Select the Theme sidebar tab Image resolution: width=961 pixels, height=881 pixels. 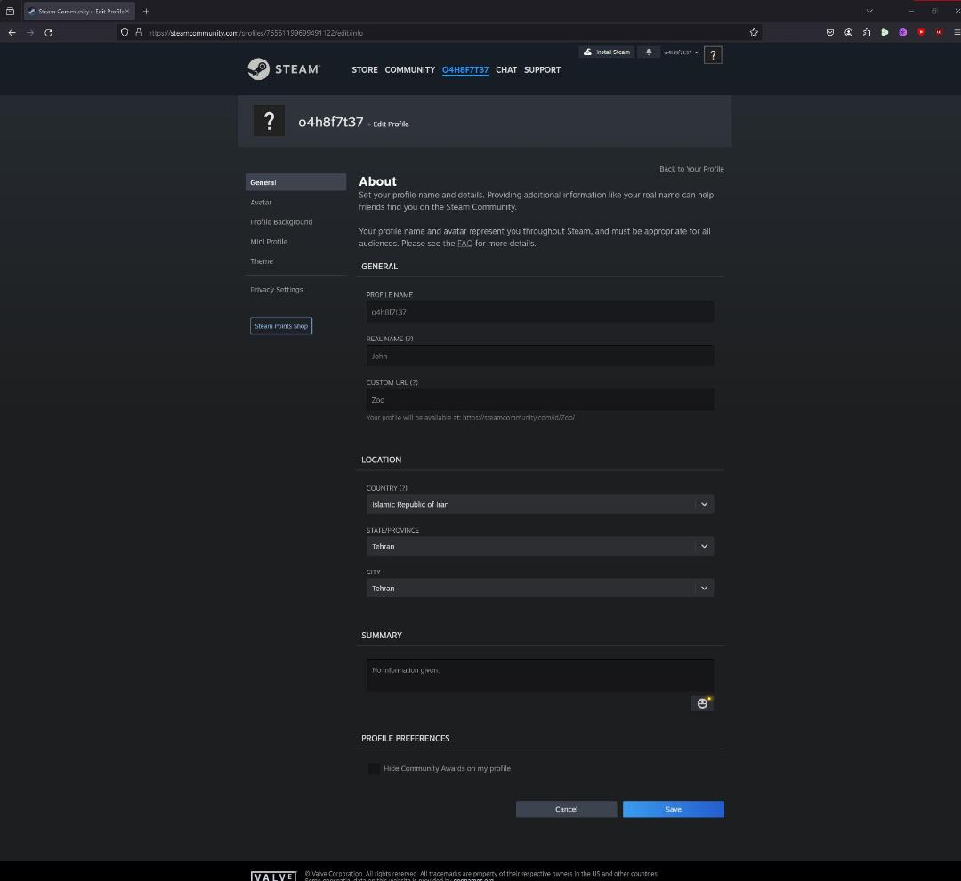click(x=296, y=260)
